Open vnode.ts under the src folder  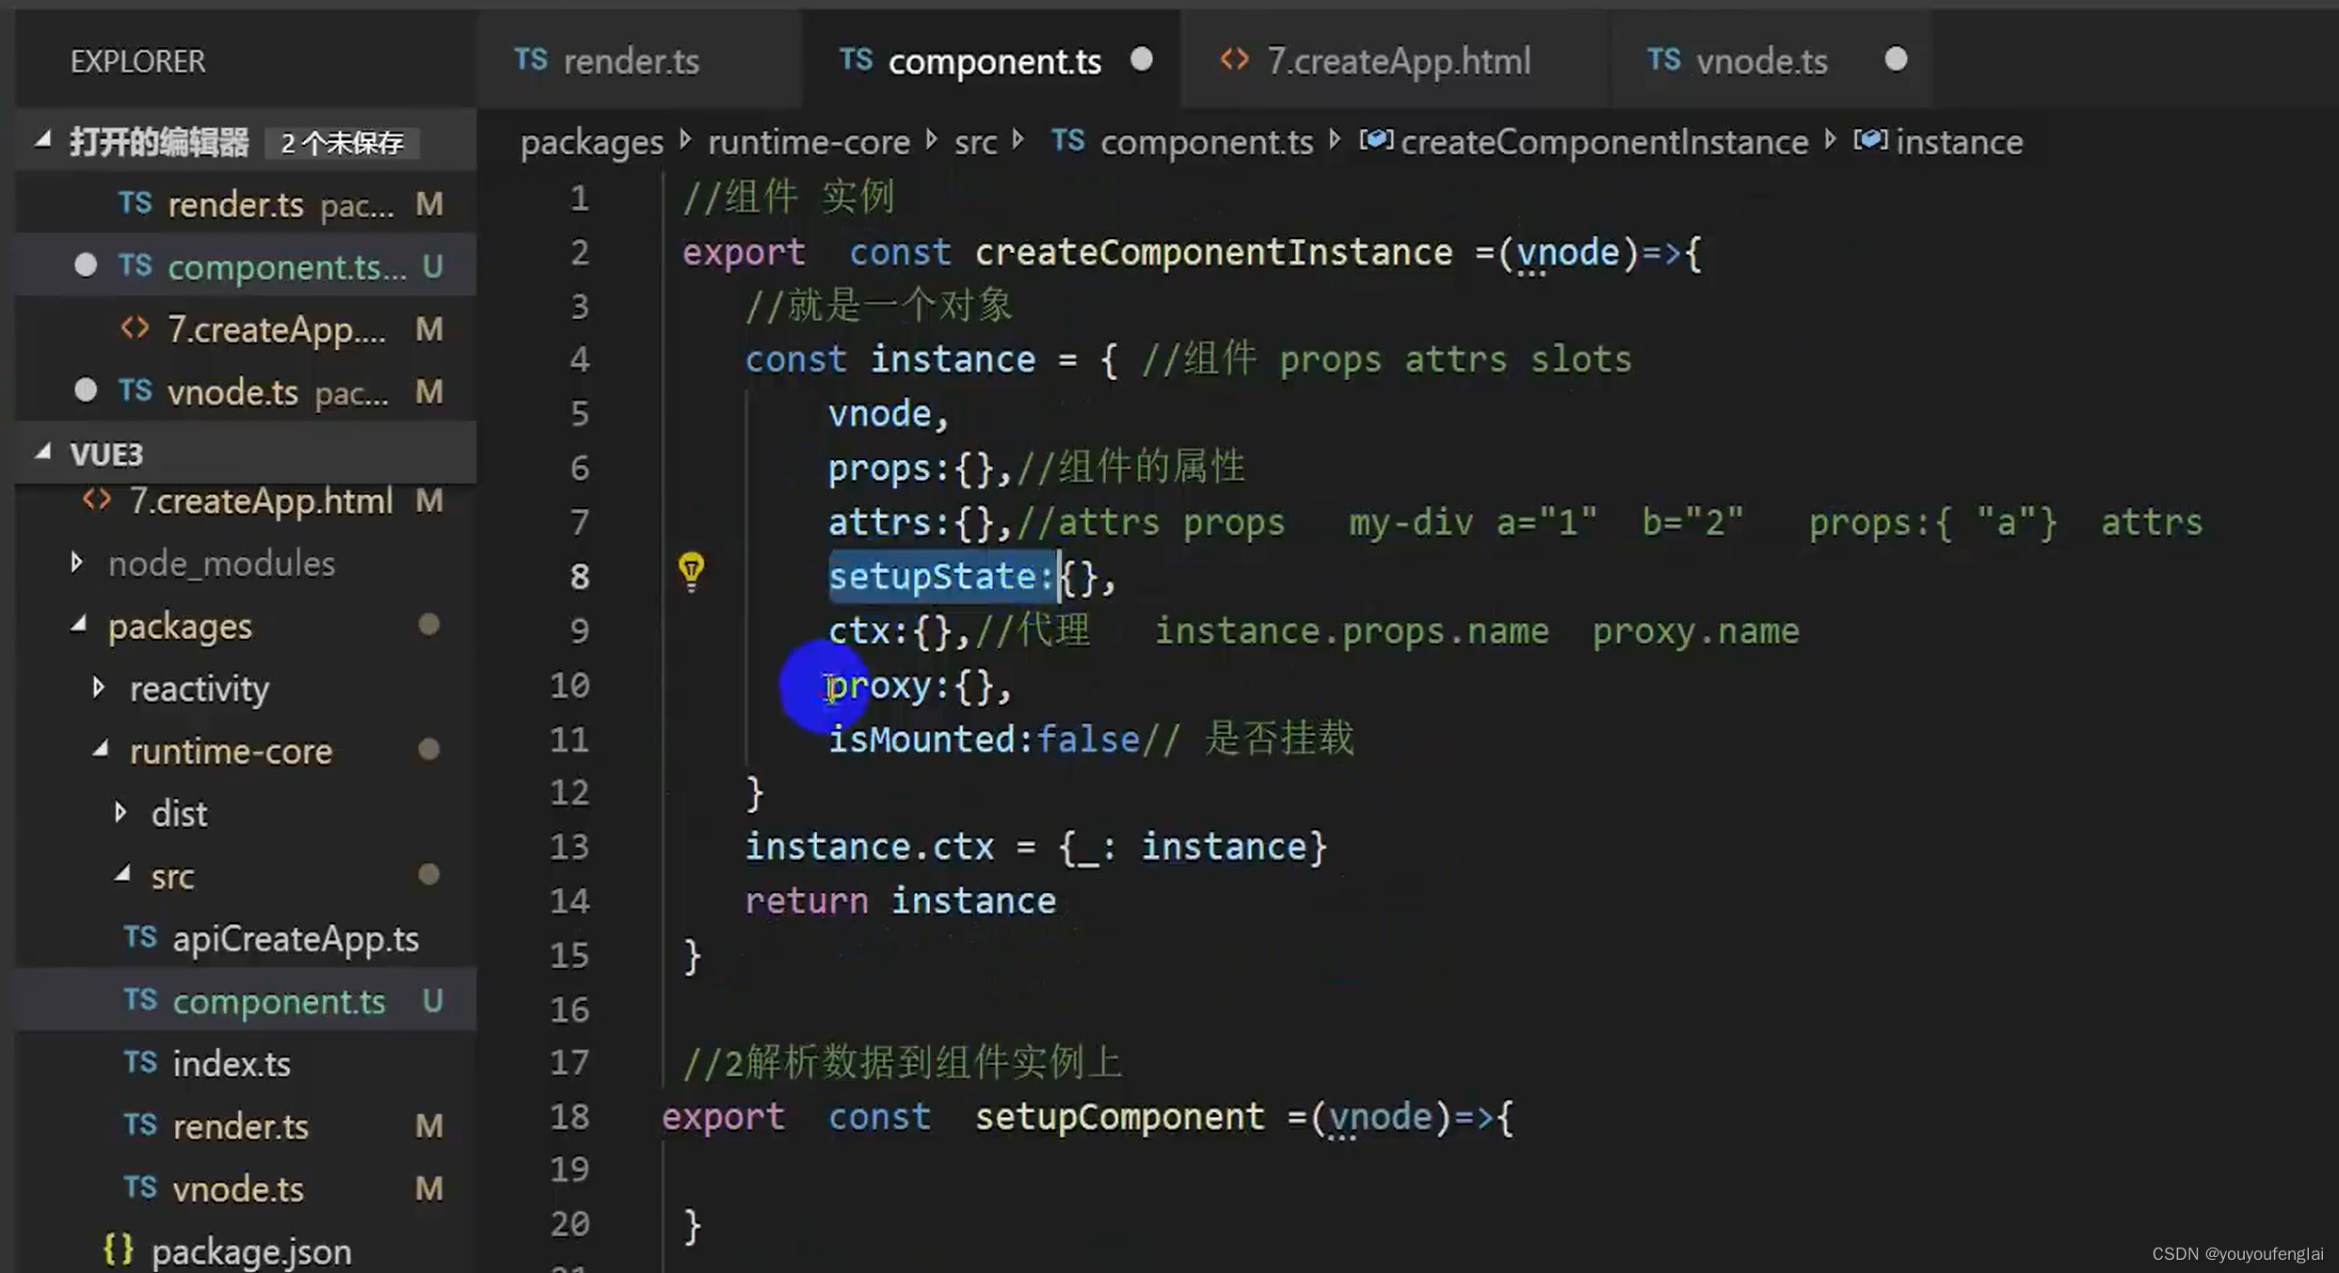pyautogui.click(x=247, y=1188)
